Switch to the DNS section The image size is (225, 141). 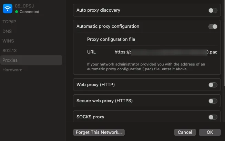click(x=7, y=31)
